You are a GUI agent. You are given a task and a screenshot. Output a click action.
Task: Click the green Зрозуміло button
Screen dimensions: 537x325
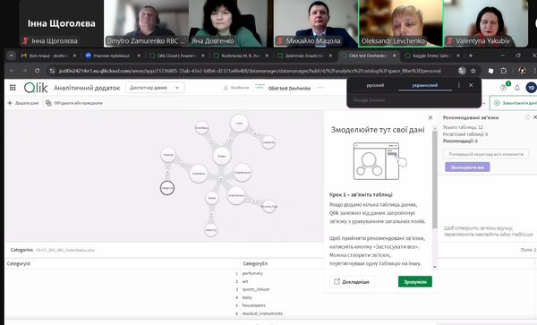(x=415, y=282)
